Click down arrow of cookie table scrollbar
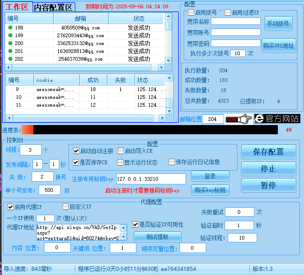 (x=169, y=111)
